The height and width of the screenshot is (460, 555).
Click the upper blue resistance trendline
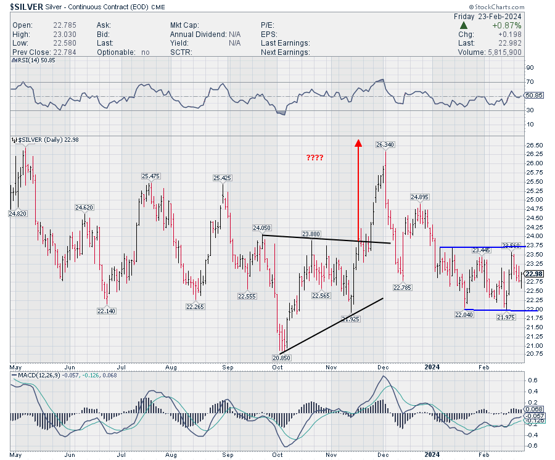(481, 247)
